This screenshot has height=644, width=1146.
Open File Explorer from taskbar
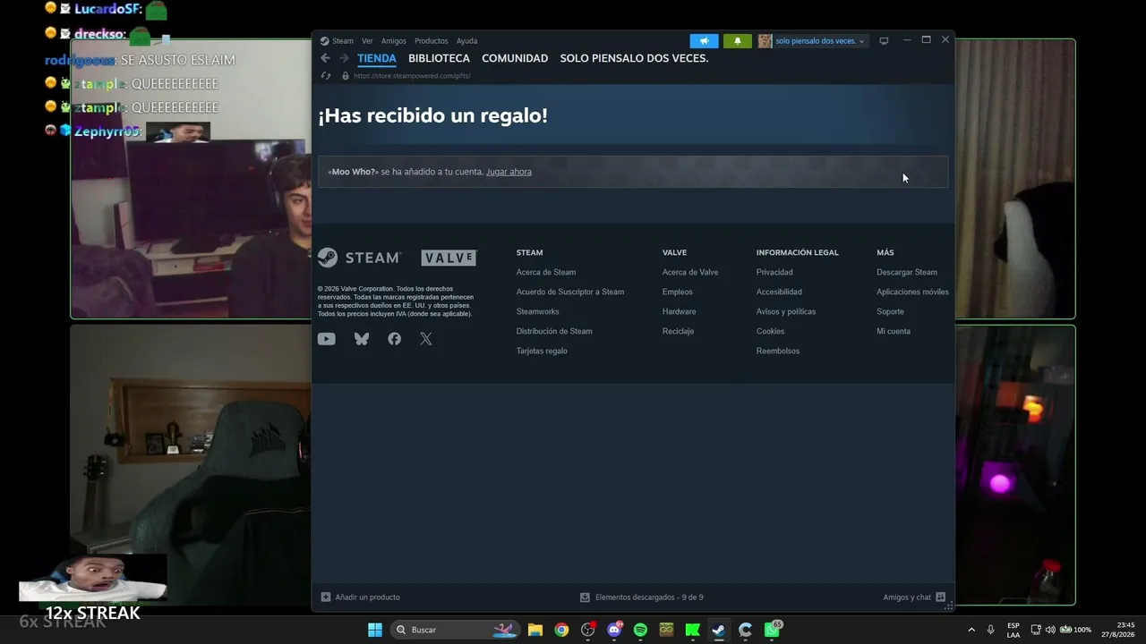coord(535,630)
